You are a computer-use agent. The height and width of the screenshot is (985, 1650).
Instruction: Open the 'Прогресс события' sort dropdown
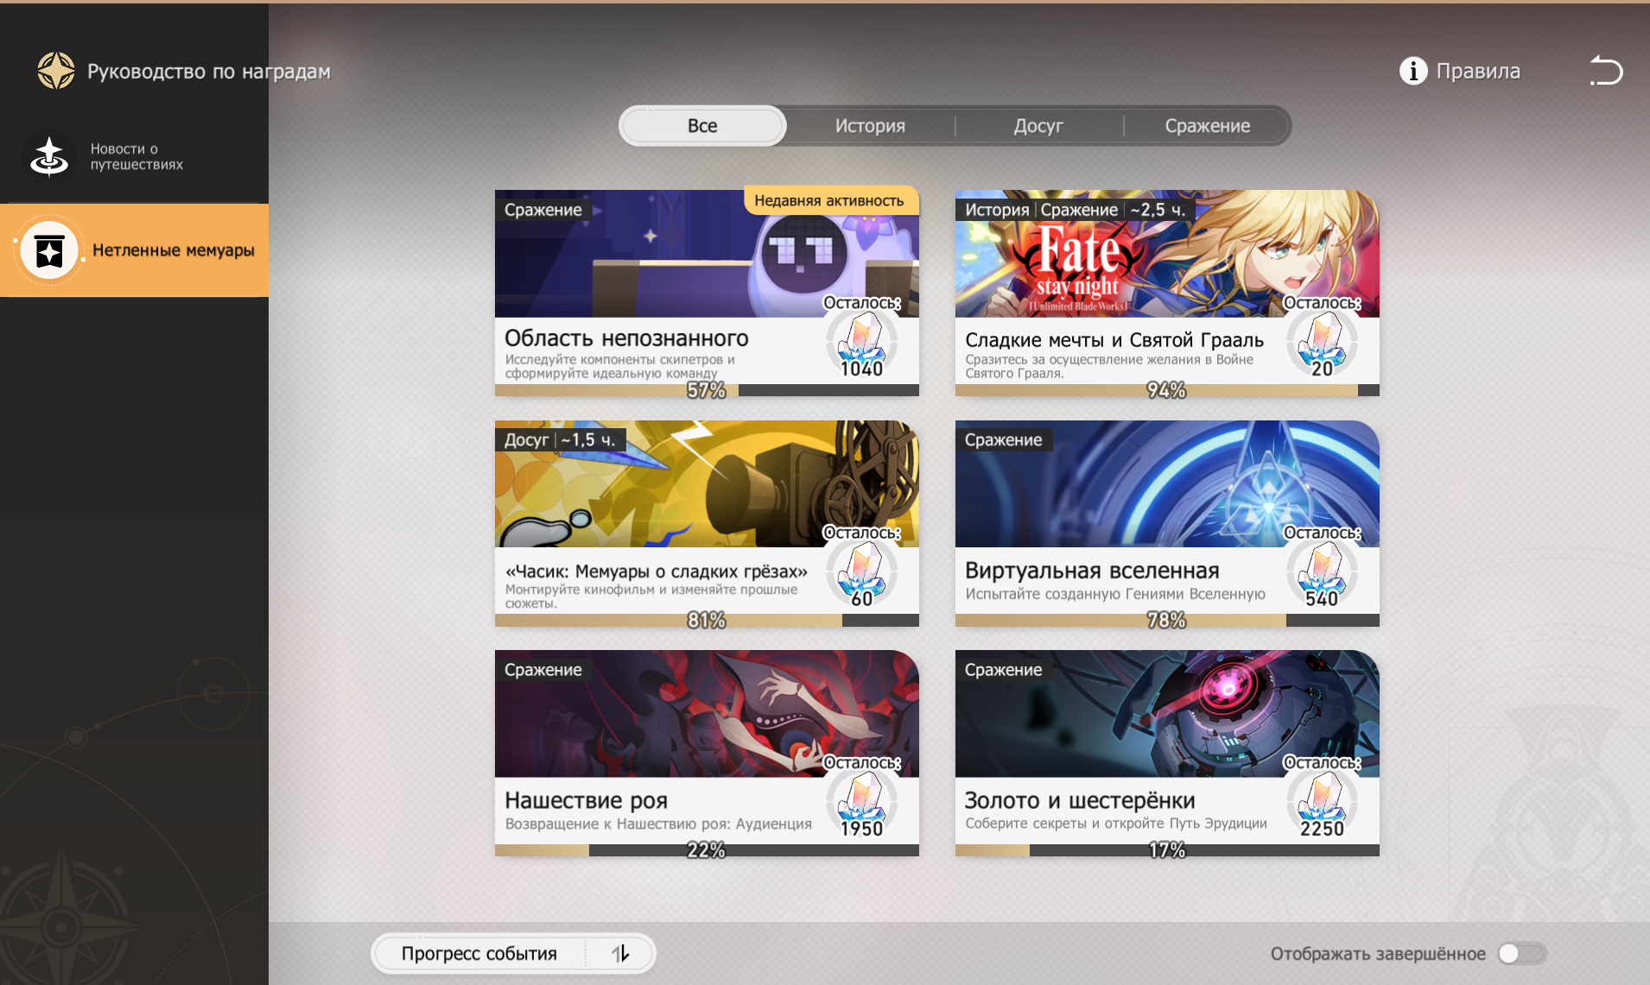click(513, 954)
